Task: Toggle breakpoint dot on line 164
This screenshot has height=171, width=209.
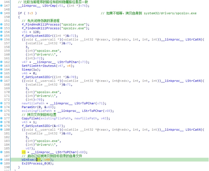Action: (x=2, y=69)
